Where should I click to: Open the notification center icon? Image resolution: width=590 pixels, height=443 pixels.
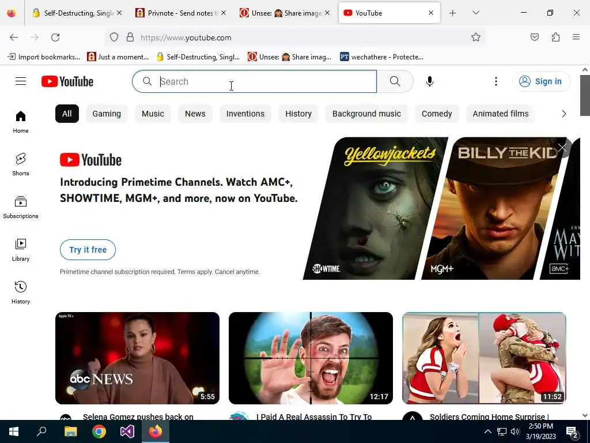572,432
